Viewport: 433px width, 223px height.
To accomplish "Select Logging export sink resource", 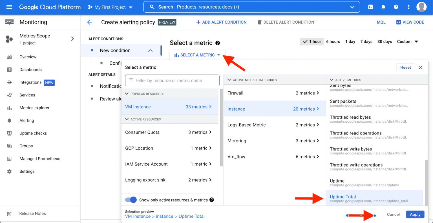I will [x=170, y=180].
